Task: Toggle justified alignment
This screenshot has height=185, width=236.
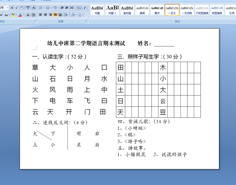Action: [55, 15]
